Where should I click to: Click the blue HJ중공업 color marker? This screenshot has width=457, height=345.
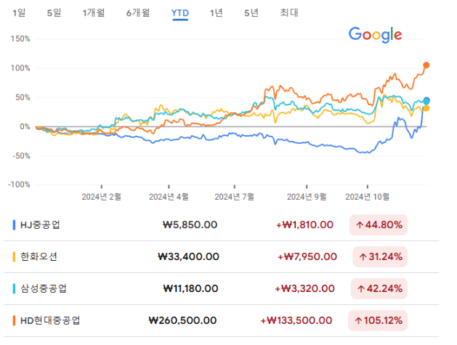pos(14,225)
